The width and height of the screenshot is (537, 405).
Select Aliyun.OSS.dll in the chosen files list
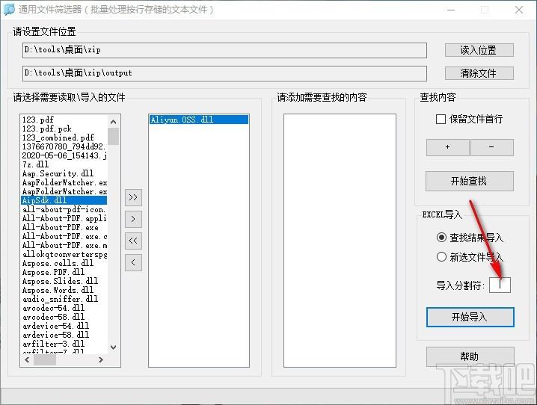(199, 120)
